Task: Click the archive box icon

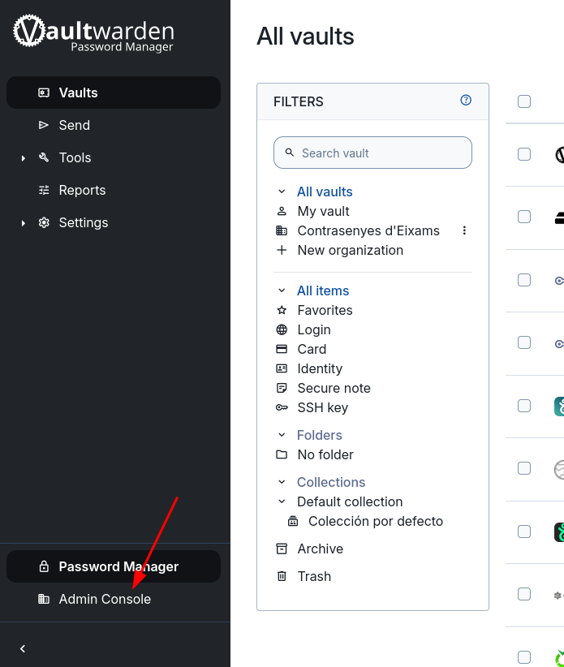Action: (x=282, y=549)
